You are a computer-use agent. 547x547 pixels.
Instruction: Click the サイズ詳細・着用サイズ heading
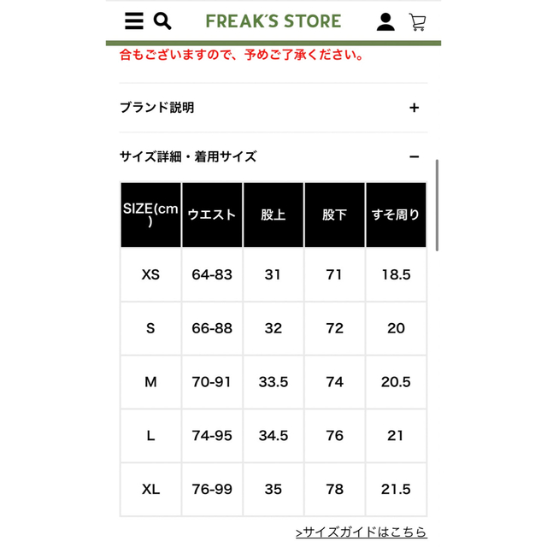point(188,156)
